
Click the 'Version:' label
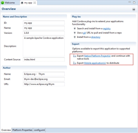click(x=8, y=33)
